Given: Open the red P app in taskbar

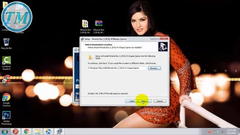Looking at the screenshot, I should (16, 132).
